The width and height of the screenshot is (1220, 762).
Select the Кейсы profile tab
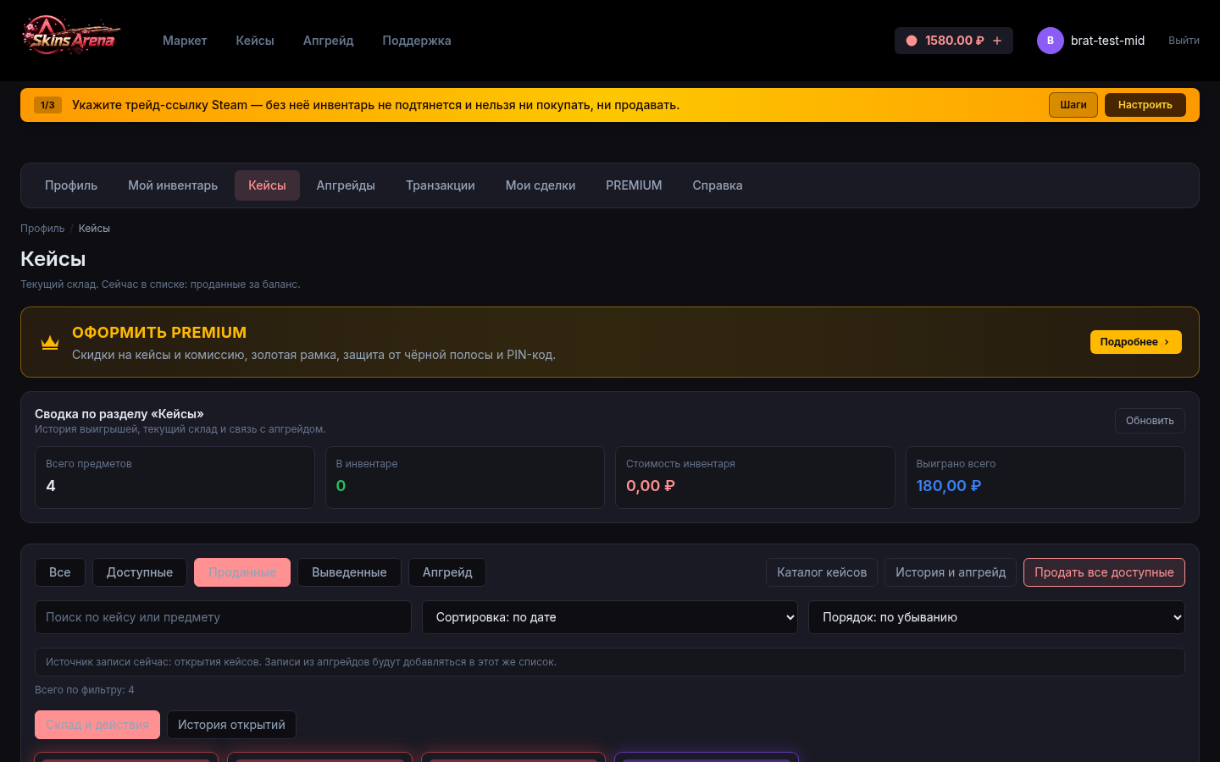[x=267, y=185]
